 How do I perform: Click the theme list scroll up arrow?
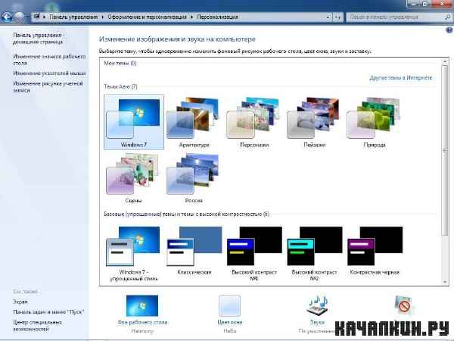click(445, 62)
